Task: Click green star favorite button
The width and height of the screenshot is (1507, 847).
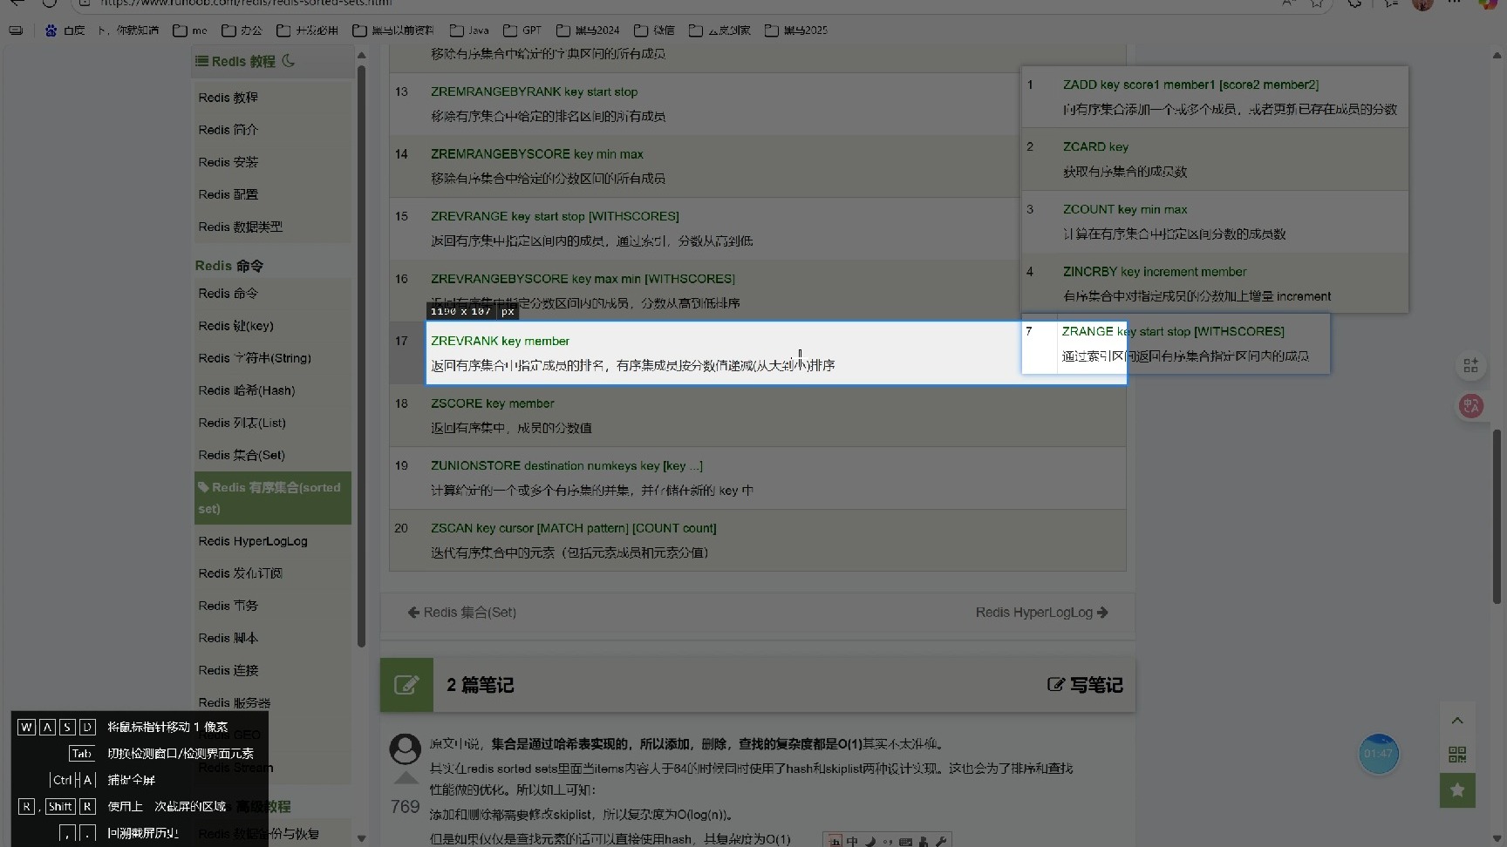Action: pos(1457,790)
